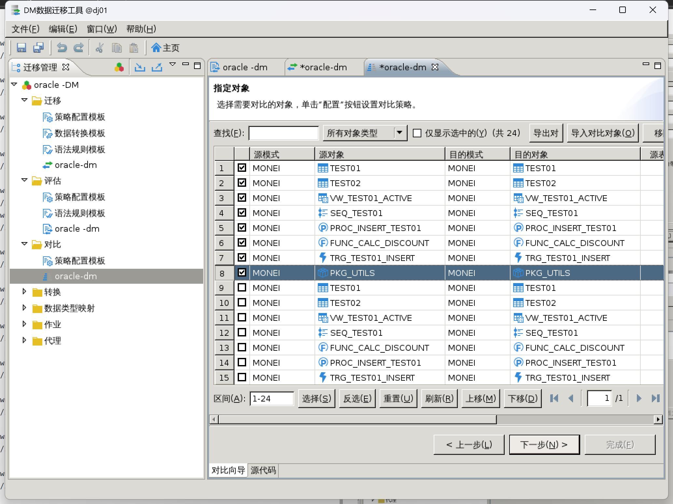Expand the 转换 folder in tree
This screenshot has width=673, height=504.
coord(24,292)
